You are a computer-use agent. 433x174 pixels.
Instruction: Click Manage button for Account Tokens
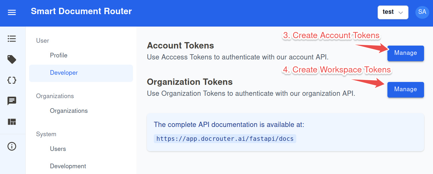[405, 53]
